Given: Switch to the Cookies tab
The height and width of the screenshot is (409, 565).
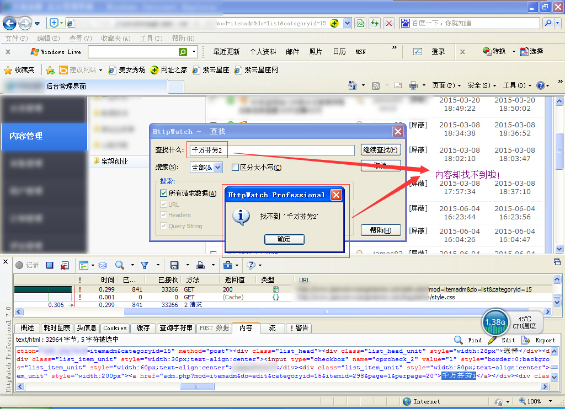Looking at the screenshot, I should tap(115, 328).
